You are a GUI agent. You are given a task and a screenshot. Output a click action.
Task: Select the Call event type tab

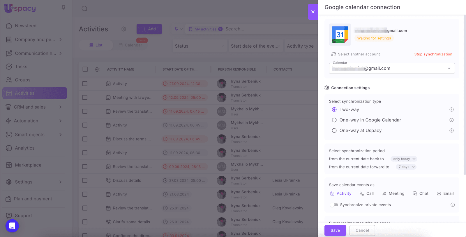[367, 193]
